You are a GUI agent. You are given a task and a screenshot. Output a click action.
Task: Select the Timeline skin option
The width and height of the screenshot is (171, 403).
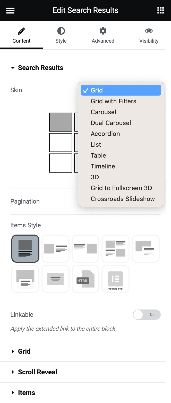[103, 166]
